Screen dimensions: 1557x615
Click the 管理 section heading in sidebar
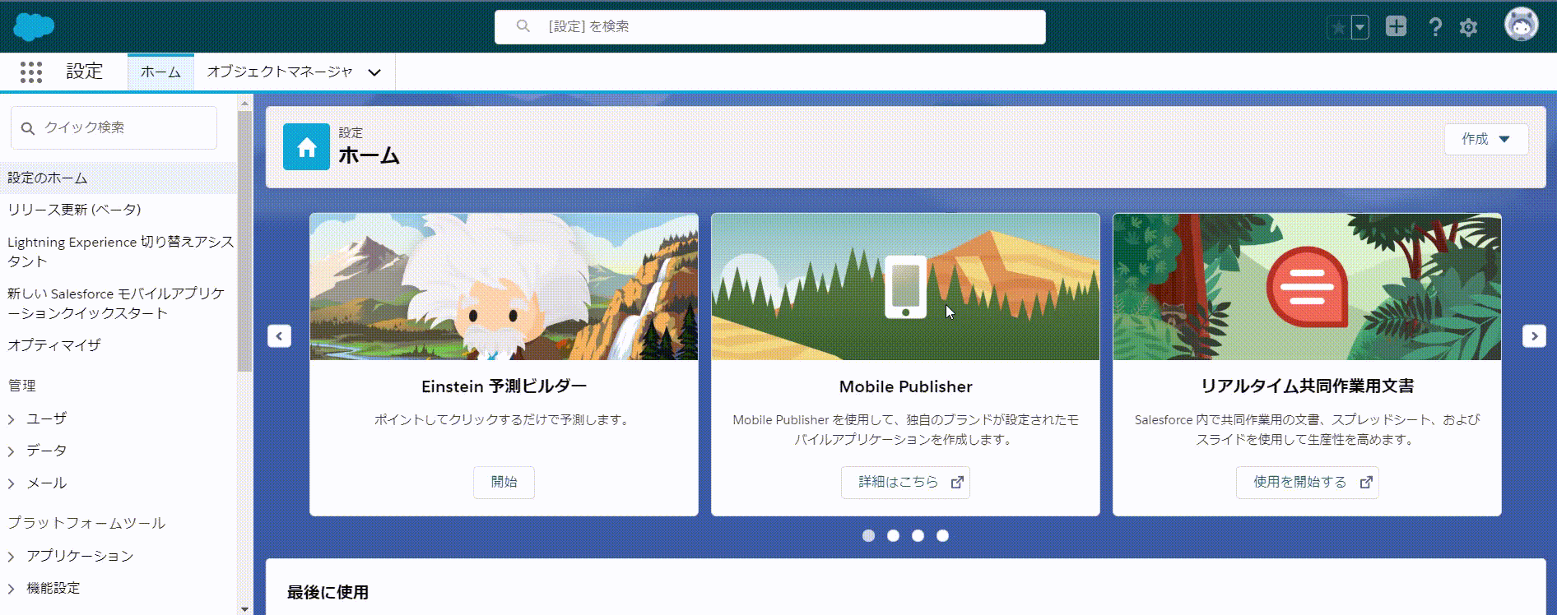pyautogui.click(x=22, y=386)
